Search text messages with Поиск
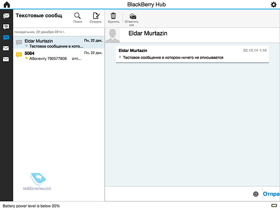Image resolution: width=280 pixels, height=210 pixels. pyautogui.click(x=77, y=18)
